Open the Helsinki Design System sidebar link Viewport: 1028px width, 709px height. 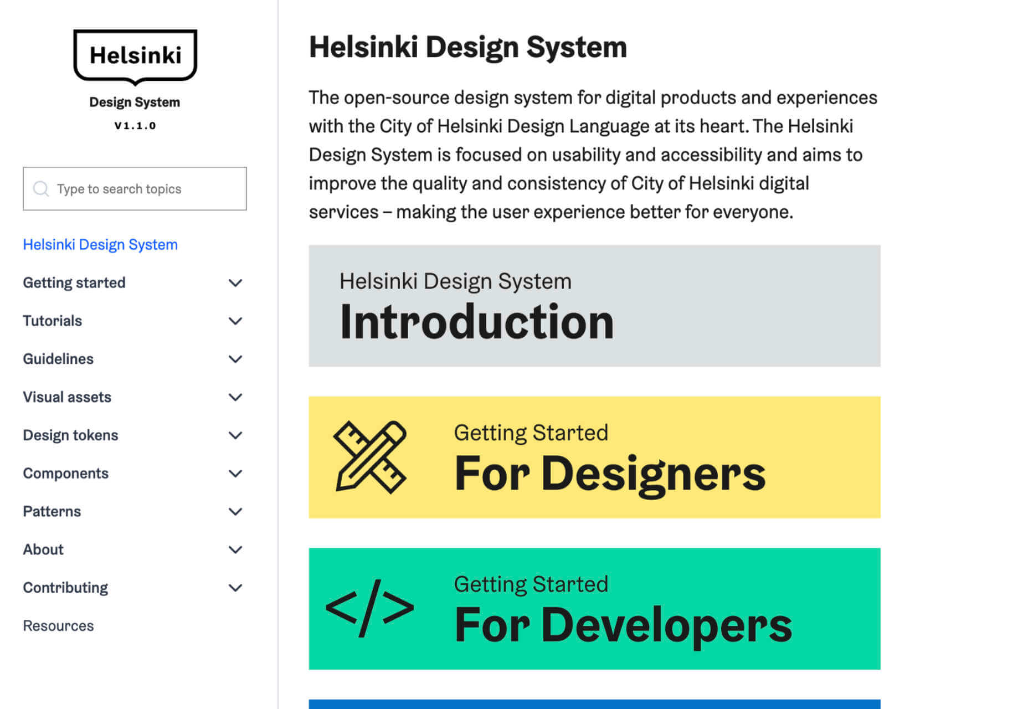tap(100, 245)
